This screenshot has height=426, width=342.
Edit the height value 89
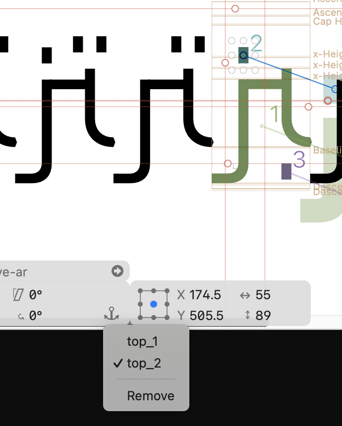point(263,315)
